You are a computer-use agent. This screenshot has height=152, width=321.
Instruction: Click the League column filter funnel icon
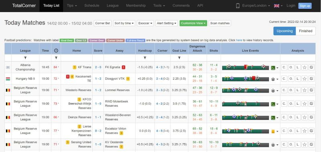point(25,58)
